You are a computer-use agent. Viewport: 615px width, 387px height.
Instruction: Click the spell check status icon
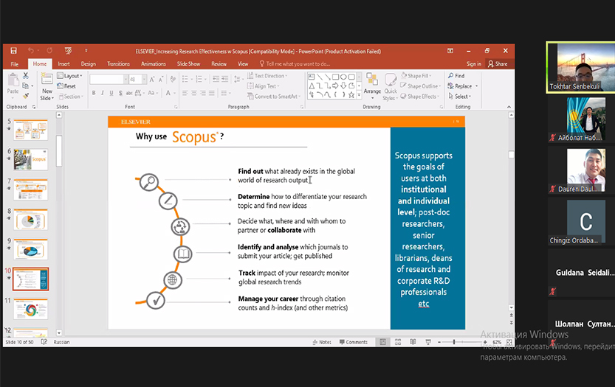(44, 342)
